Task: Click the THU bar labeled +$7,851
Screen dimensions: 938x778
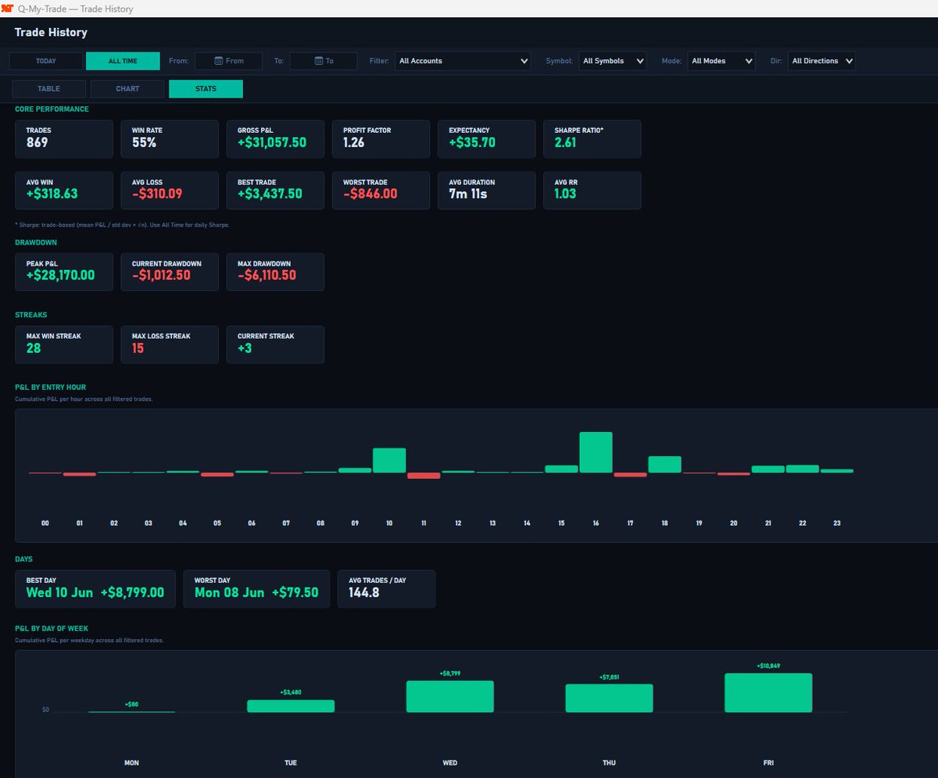Action: pos(609,698)
